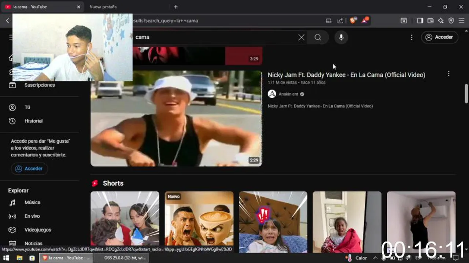The height and width of the screenshot is (263, 469).
Task: Select Brave 'la cama - YouTube' taskbar button
Action: click(x=66, y=258)
